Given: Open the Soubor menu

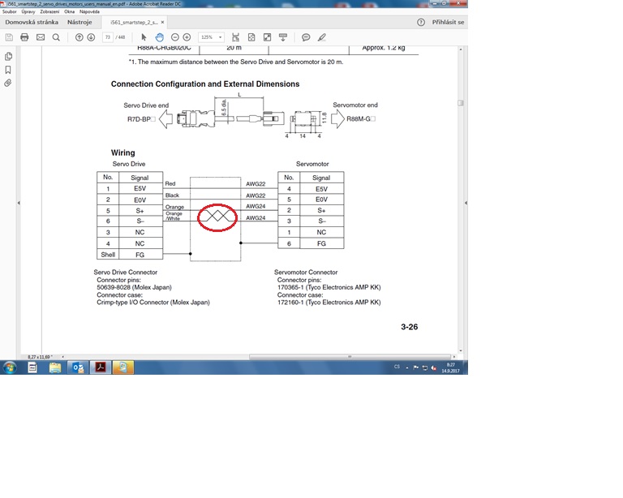Looking at the screenshot, I should 11,12.
